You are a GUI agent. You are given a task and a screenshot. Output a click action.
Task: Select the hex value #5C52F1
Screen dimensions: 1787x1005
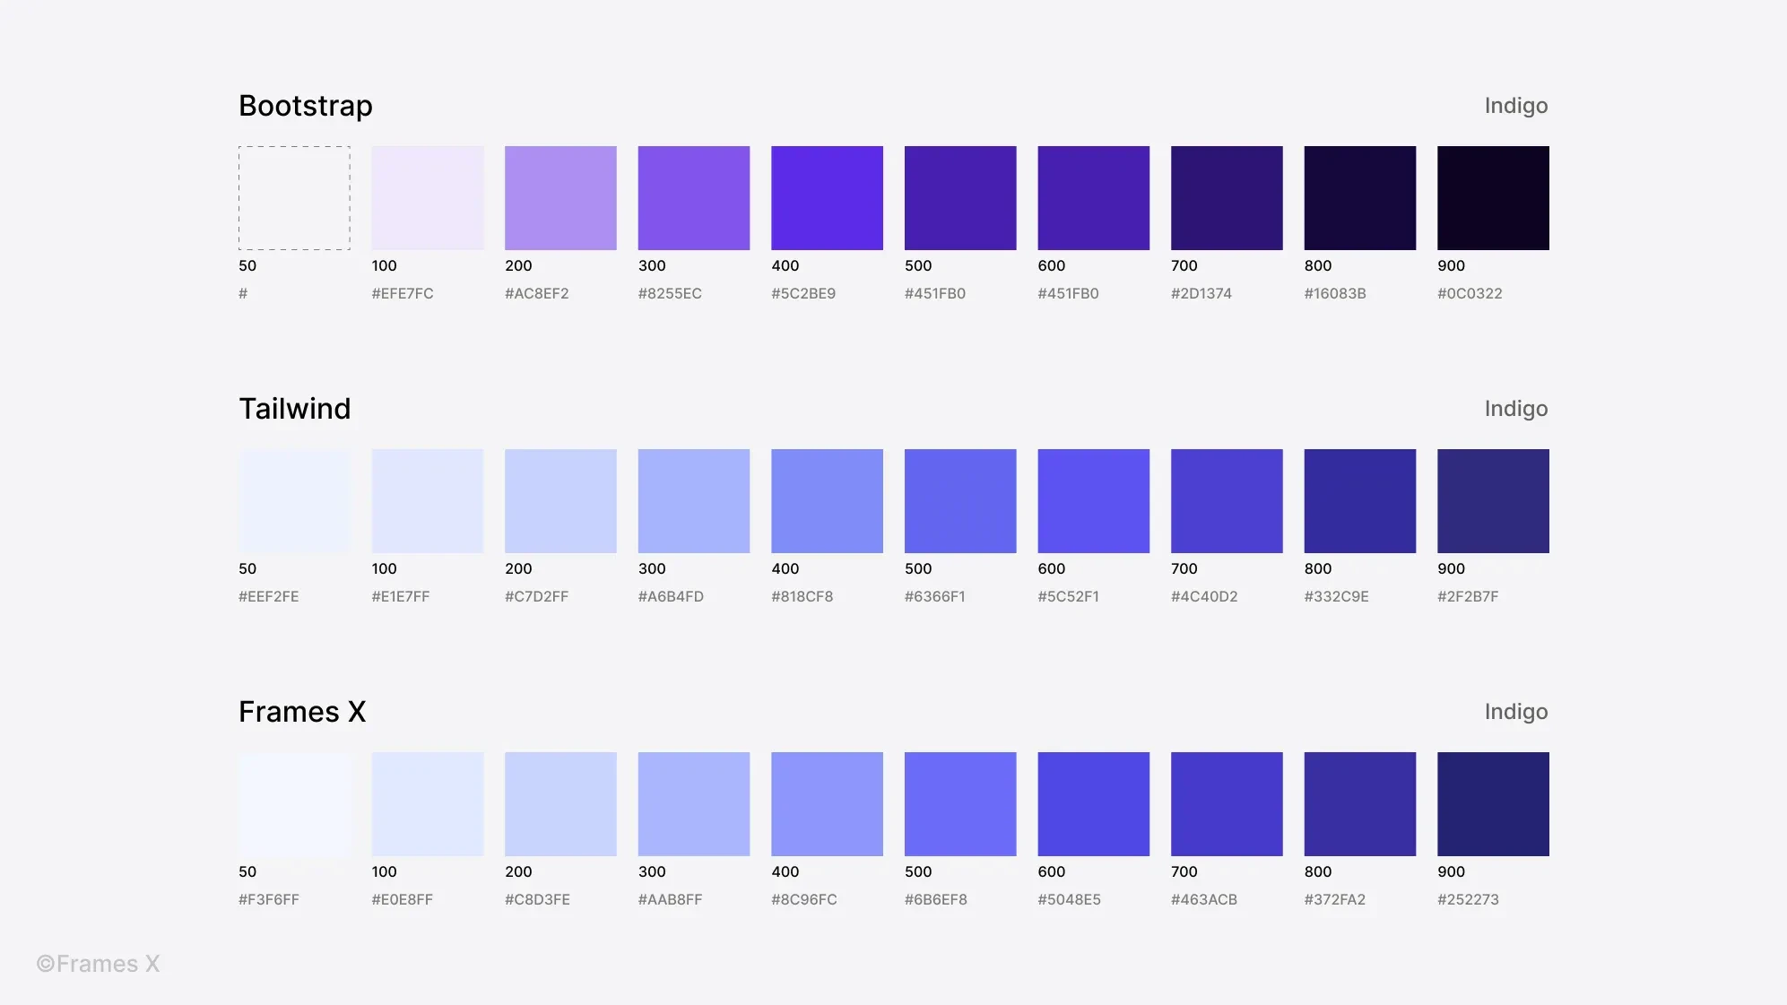(1069, 596)
